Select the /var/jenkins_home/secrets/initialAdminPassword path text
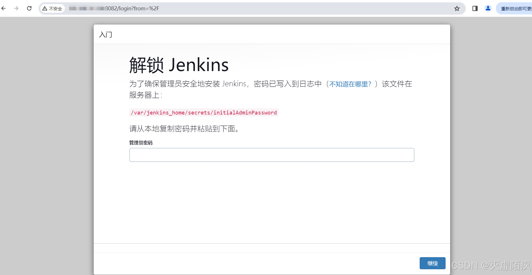This screenshot has width=532, height=275. pyautogui.click(x=204, y=112)
